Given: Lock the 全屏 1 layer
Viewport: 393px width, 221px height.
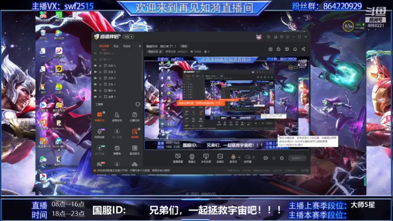Looking at the screenshot, I should pyautogui.click(x=100, y=97).
